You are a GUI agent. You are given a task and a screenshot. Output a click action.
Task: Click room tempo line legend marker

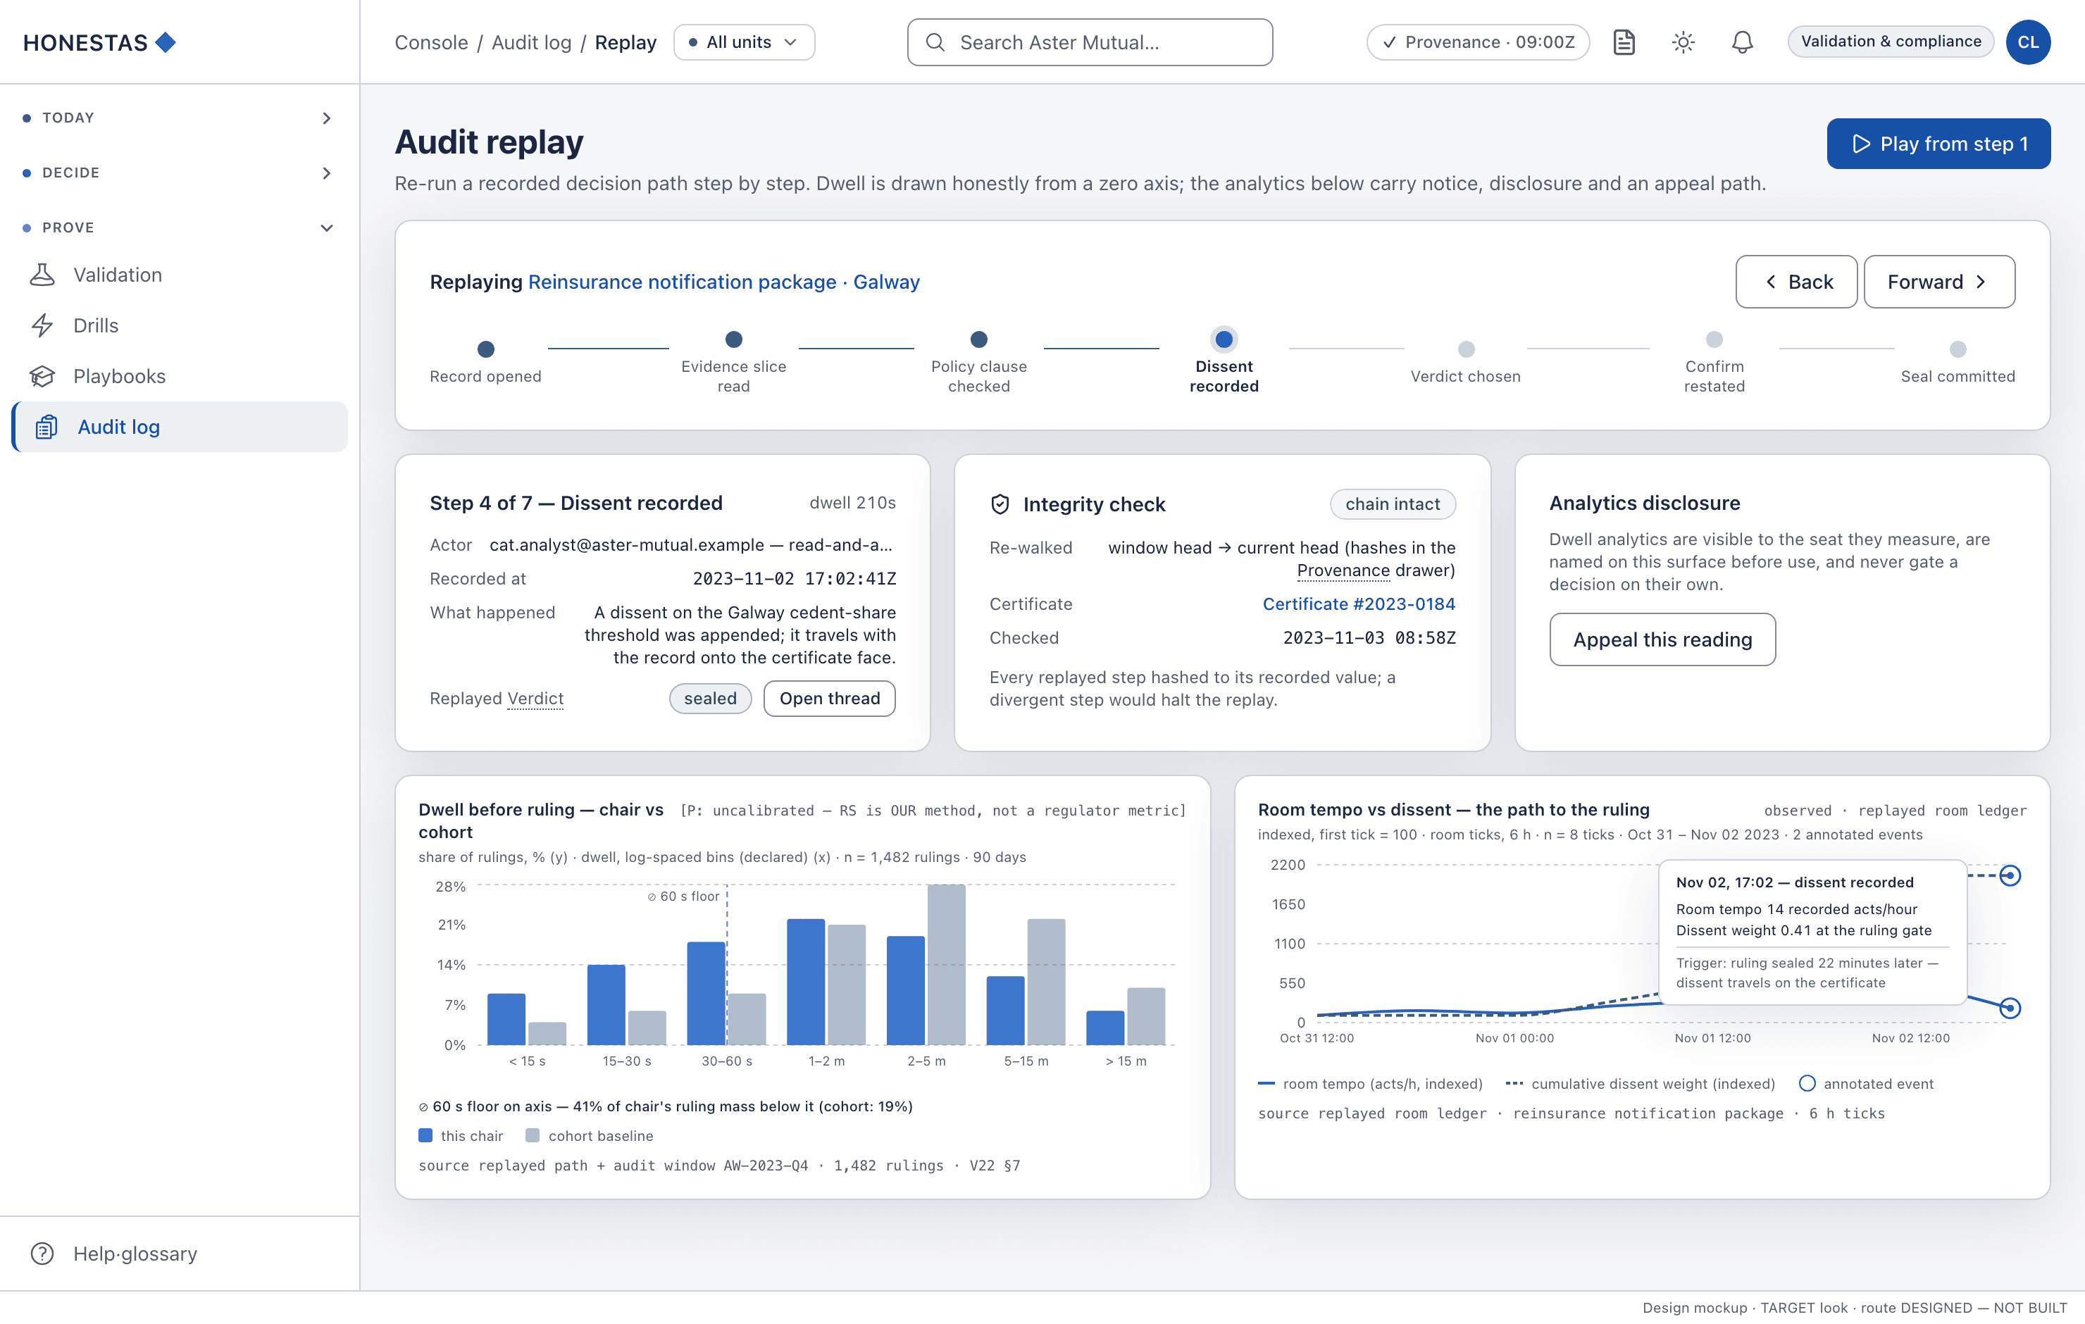pyautogui.click(x=1266, y=1083)
